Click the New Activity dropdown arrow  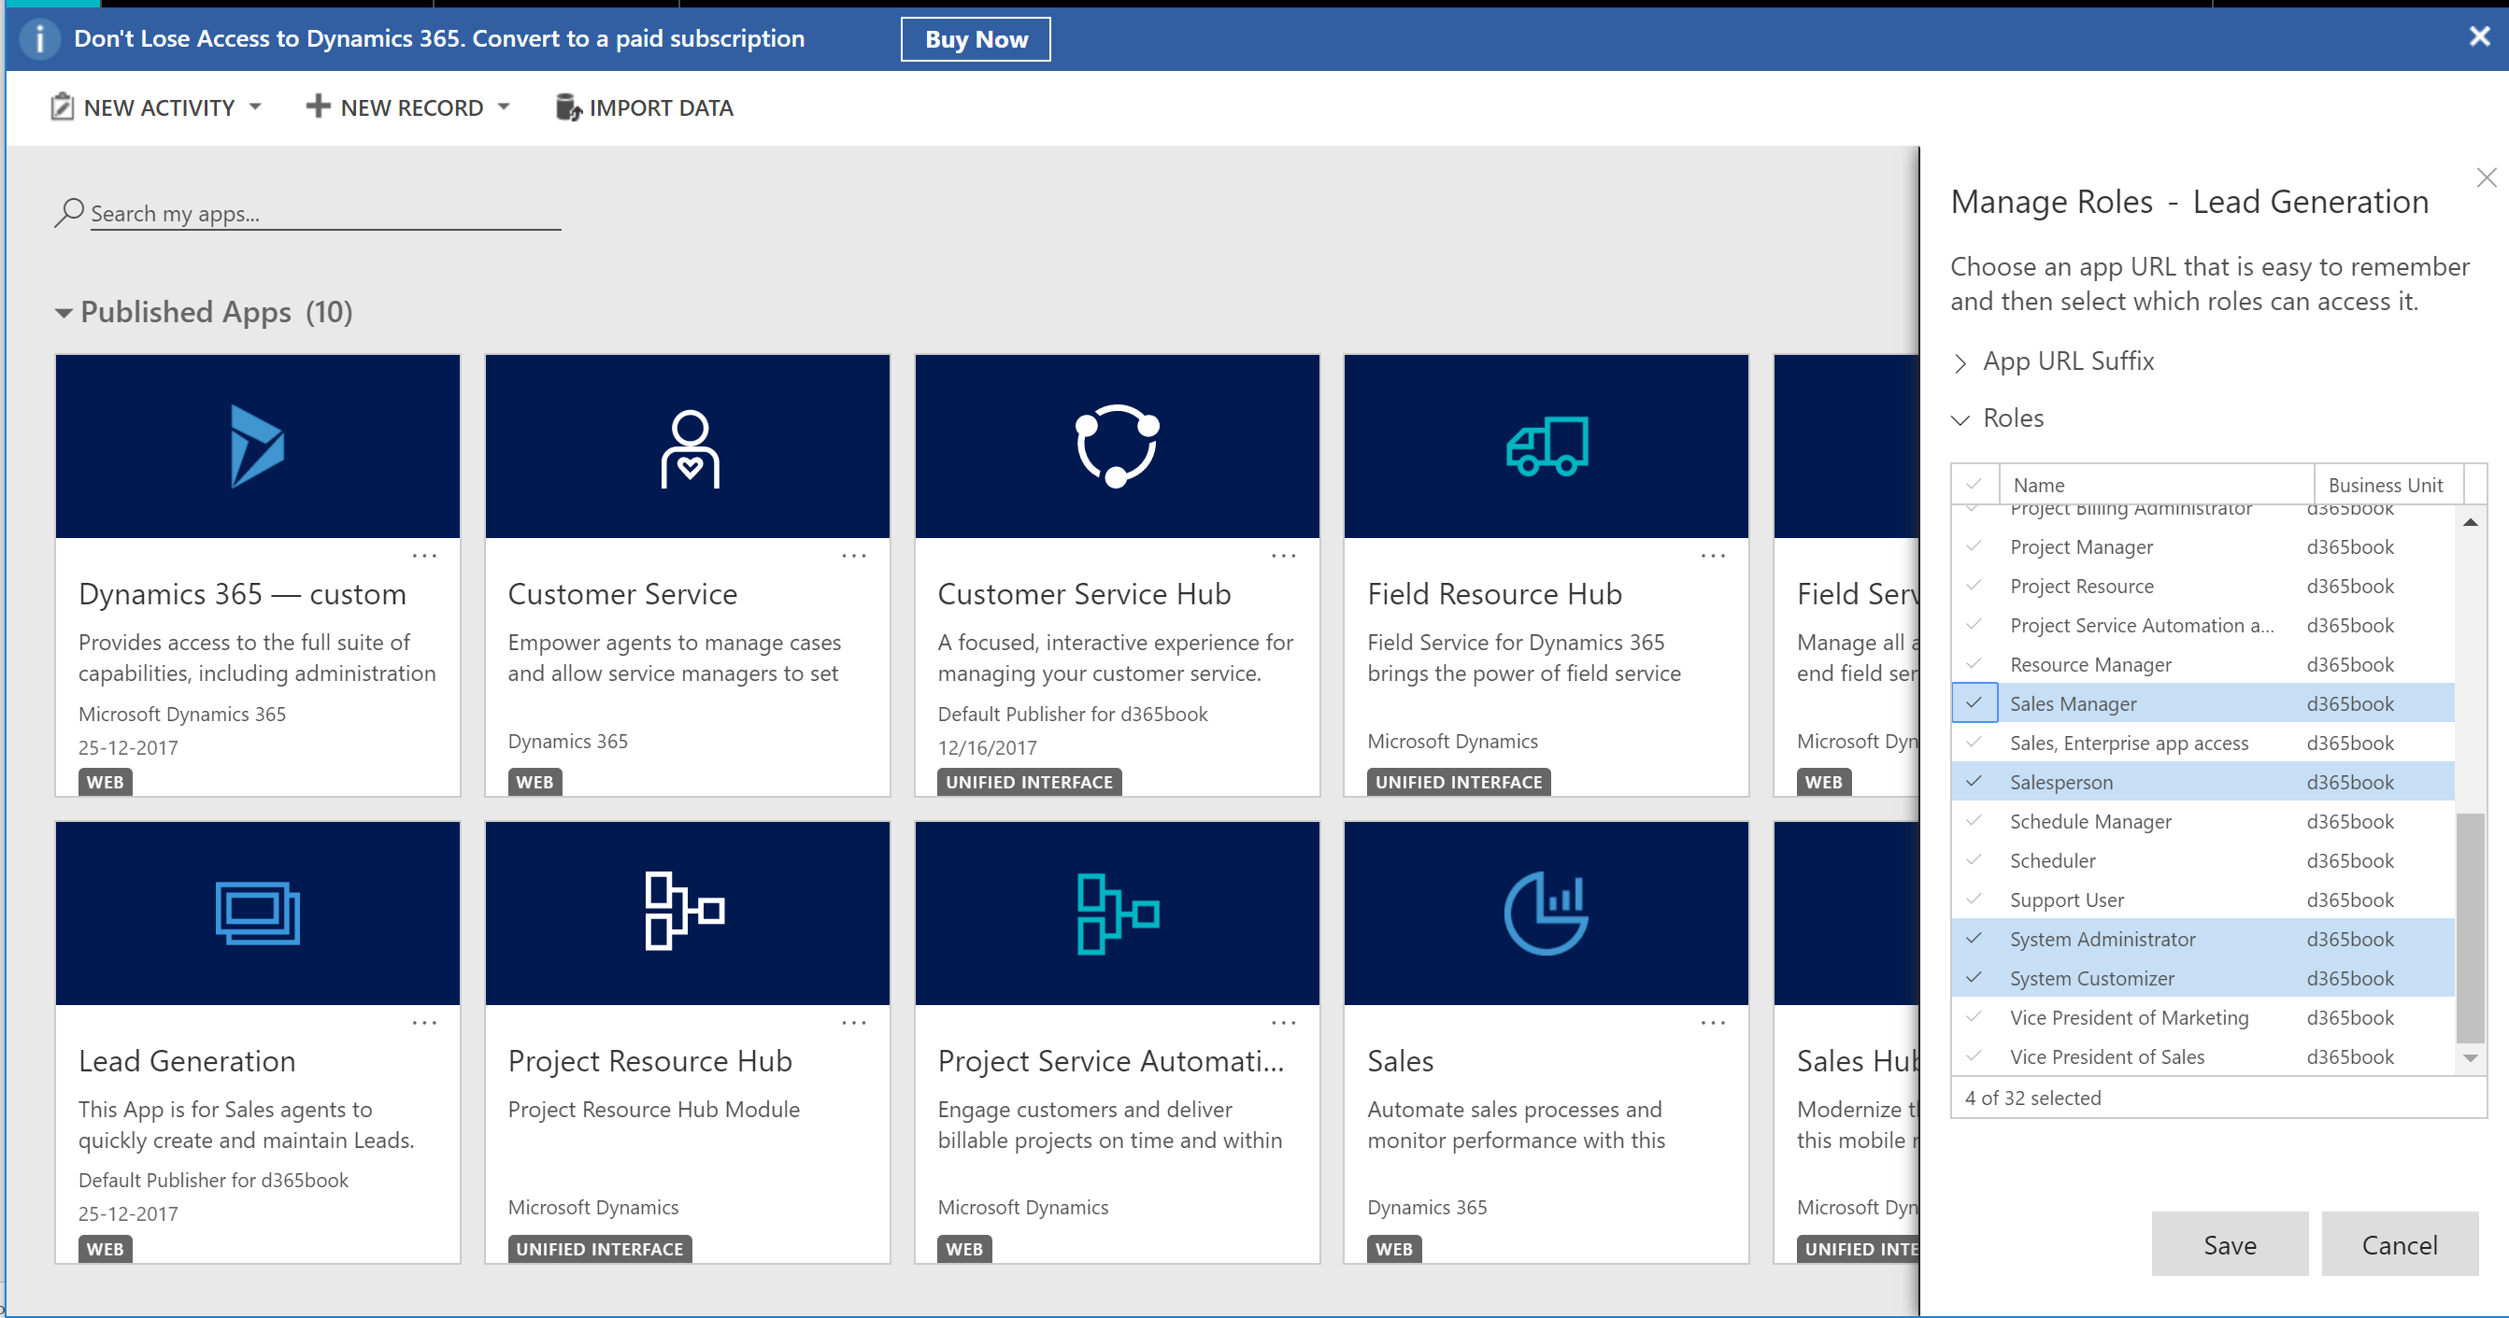[x=255, y=106]
